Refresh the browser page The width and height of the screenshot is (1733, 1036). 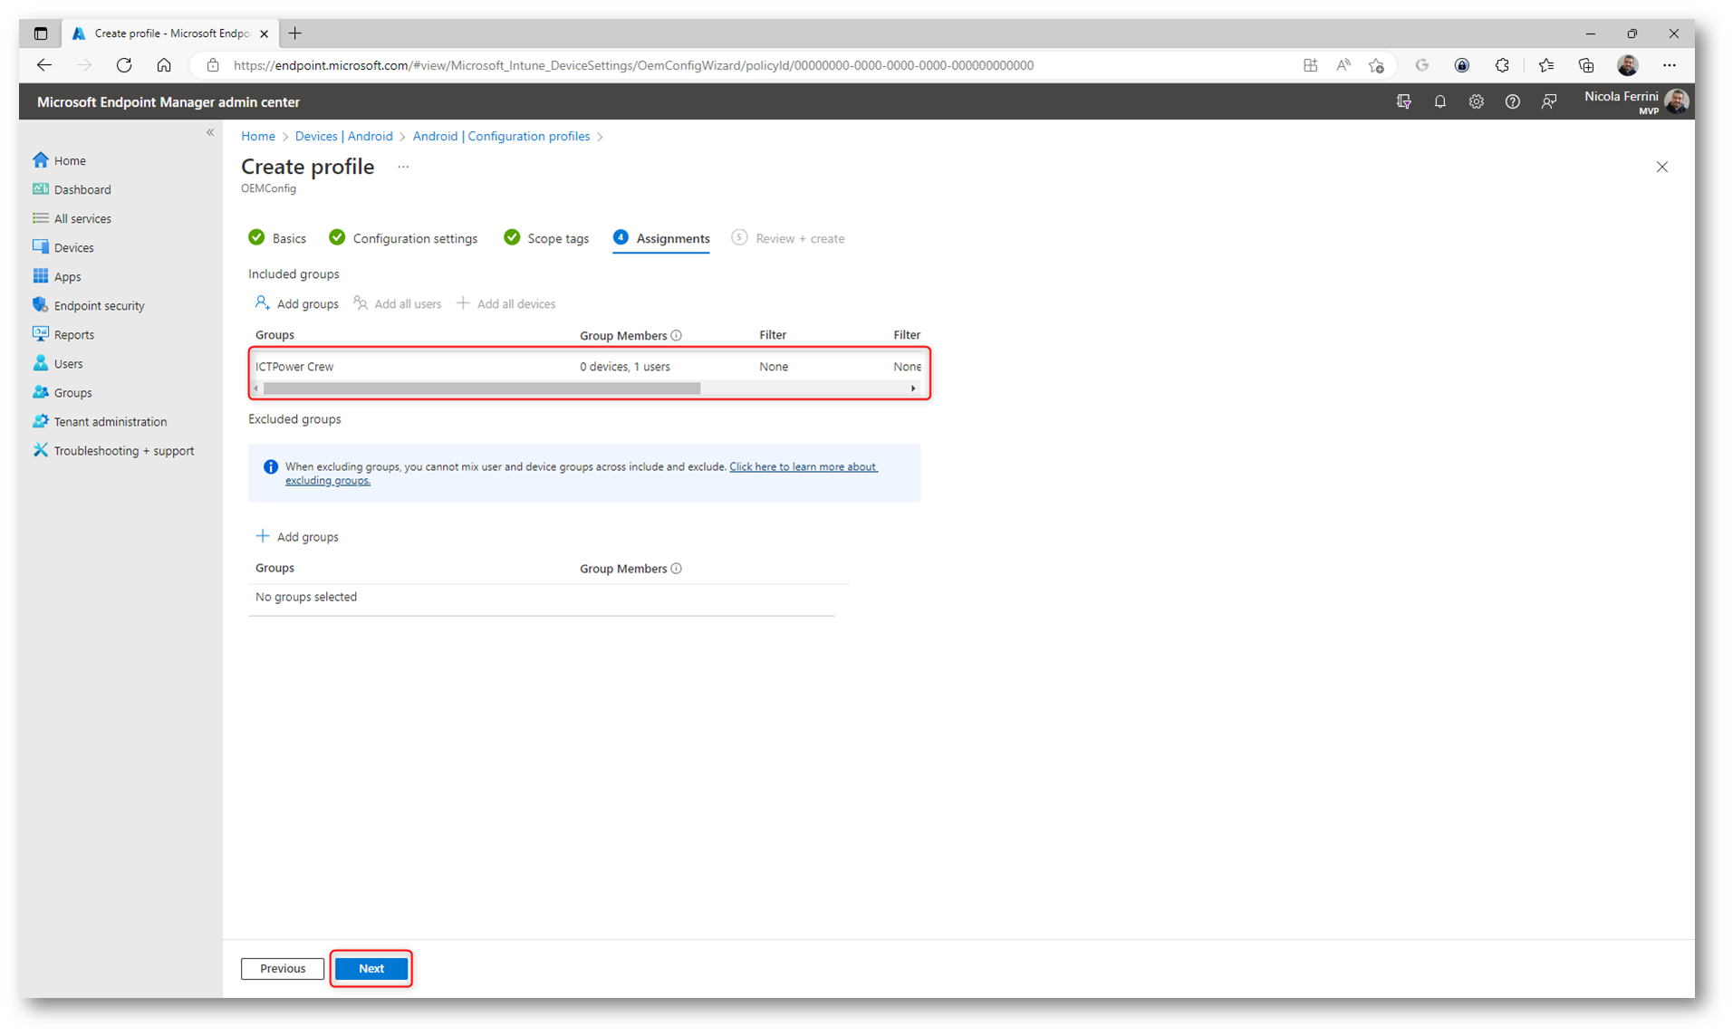124,65
